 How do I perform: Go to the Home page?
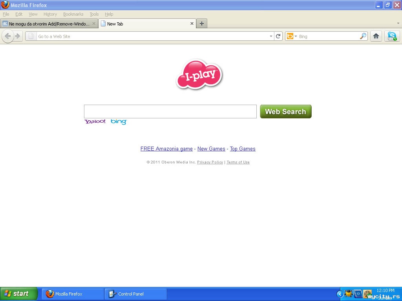pyautogui.click(x=376, y=36)
